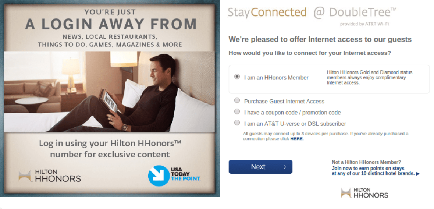Click the triangle arrow after hotel brands

(418, 174)
